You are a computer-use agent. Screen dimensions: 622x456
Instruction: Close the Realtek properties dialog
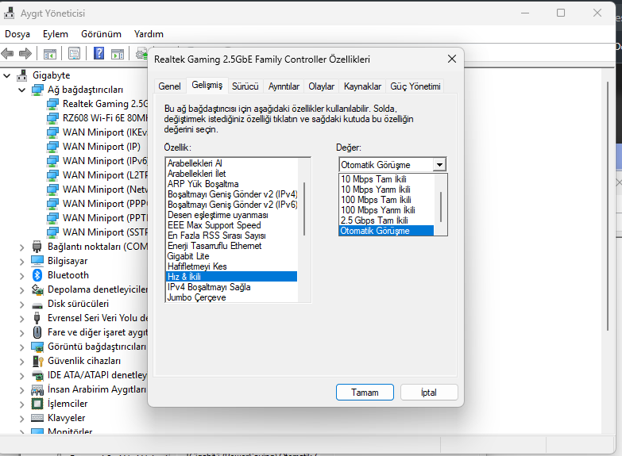[452, 59]
